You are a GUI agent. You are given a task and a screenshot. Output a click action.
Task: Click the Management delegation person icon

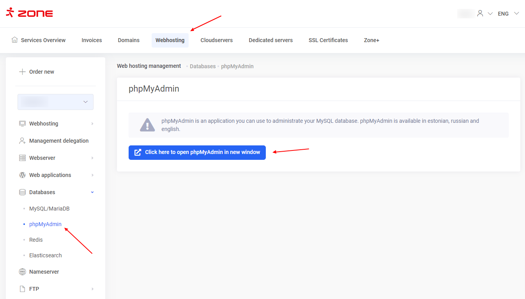[x=22, y=141]
